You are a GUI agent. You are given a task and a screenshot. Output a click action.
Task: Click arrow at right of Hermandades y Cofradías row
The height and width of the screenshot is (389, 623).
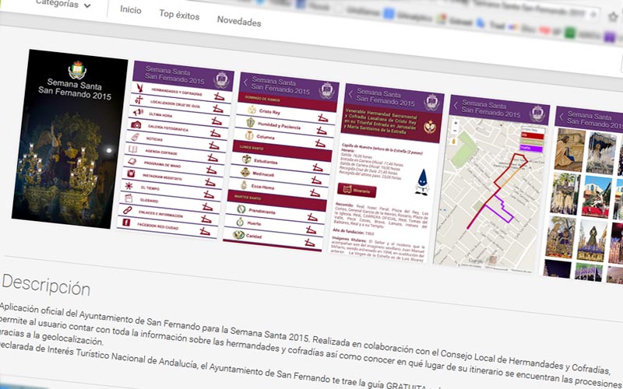click(220, 96)
